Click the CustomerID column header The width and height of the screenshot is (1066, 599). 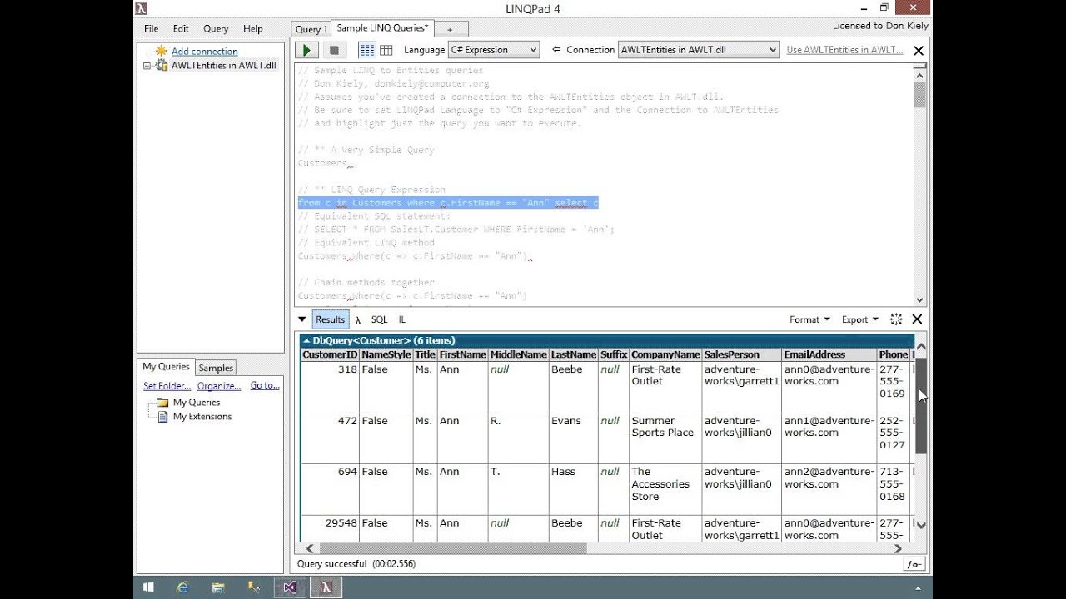pyautogui.click(x=330, y=354)
